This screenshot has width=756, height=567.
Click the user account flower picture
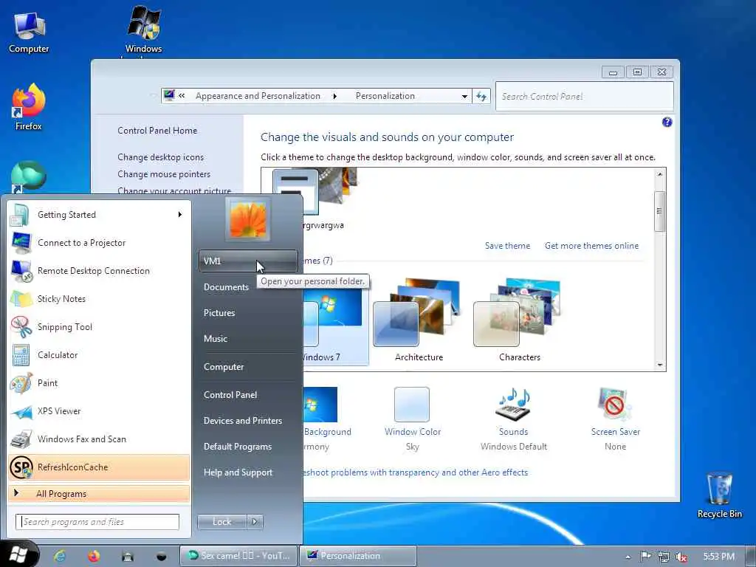point(248,219)
